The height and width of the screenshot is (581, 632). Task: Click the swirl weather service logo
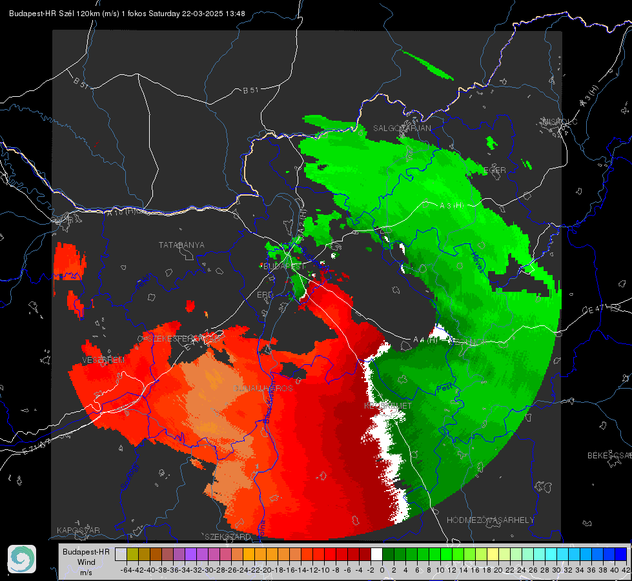[x=22, y=559]
